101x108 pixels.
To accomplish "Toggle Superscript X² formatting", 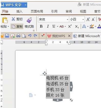I will pyautogui.click(x=70, y=26).
